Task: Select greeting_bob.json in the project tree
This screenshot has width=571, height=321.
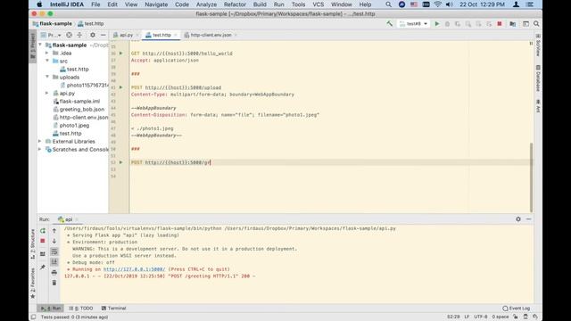Action: 81,109
